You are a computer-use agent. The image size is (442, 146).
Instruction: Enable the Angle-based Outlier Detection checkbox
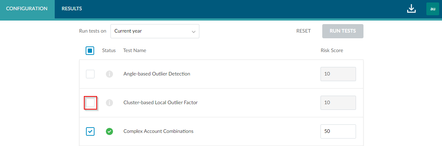pos(90,74)
